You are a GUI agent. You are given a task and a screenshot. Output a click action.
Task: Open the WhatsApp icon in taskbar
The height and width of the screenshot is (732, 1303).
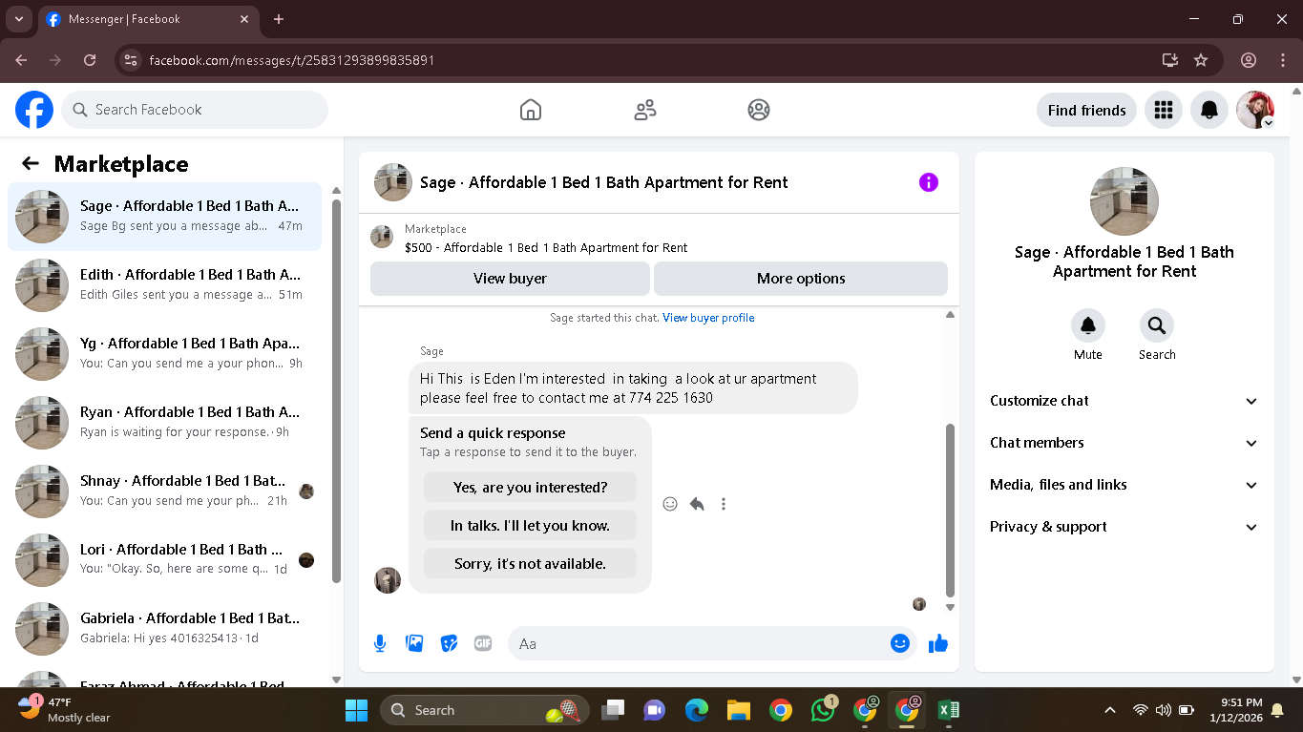823,710
